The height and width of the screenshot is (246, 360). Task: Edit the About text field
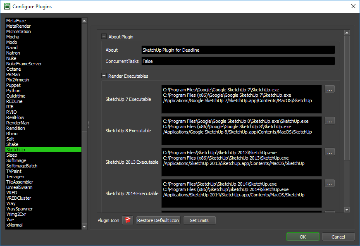(238, 50)
